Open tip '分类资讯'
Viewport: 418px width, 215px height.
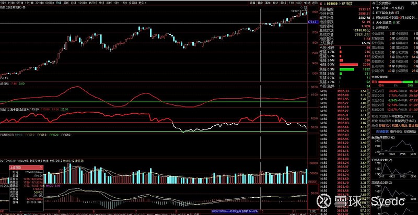[380, 27]
